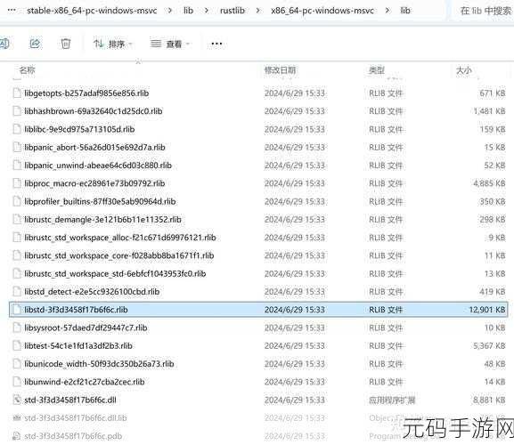
Task: Click the 在 lib 中搜索 search box
Action: (x=485, y=11)
